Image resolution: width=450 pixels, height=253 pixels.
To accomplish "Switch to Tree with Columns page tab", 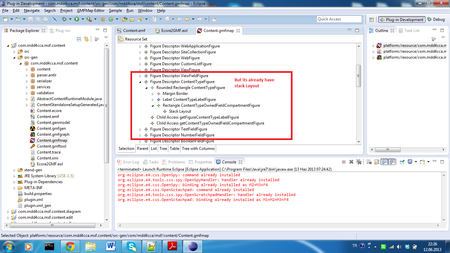I will [198, 149].
